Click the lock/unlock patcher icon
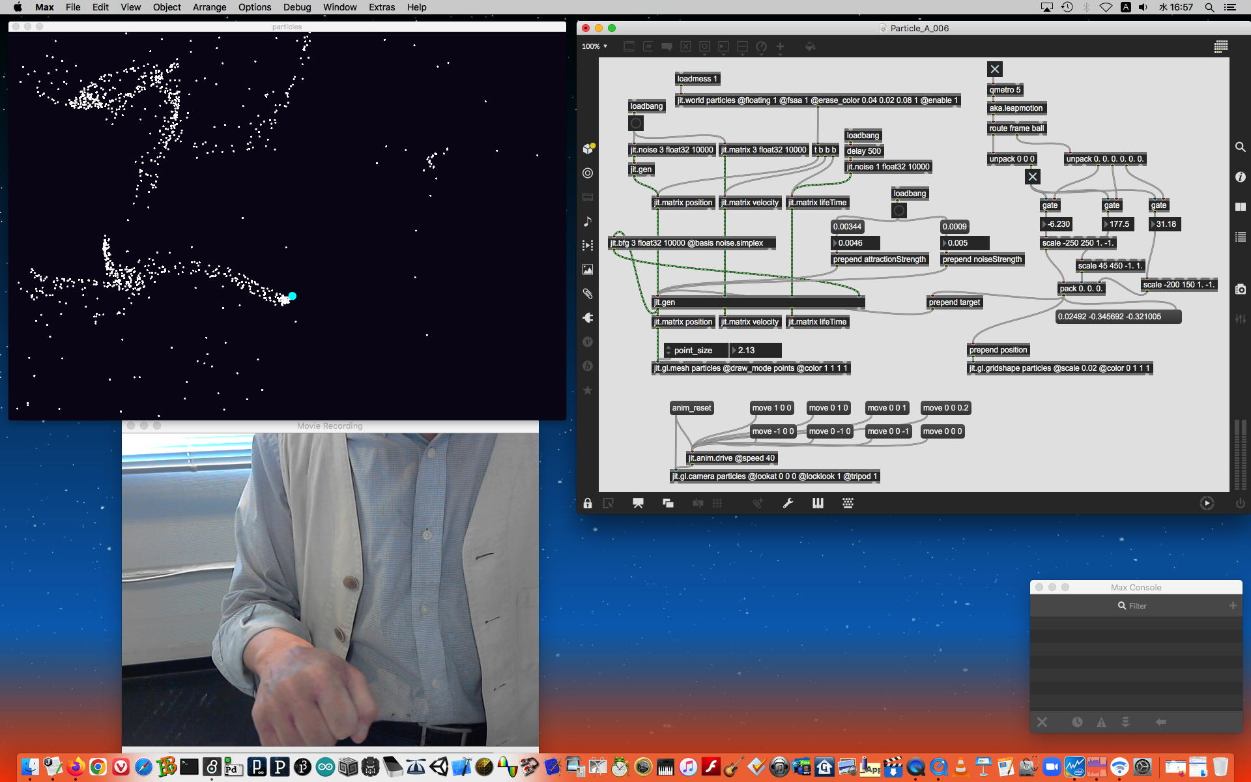This screenshot has height=782, width=1251. point(588,503)
